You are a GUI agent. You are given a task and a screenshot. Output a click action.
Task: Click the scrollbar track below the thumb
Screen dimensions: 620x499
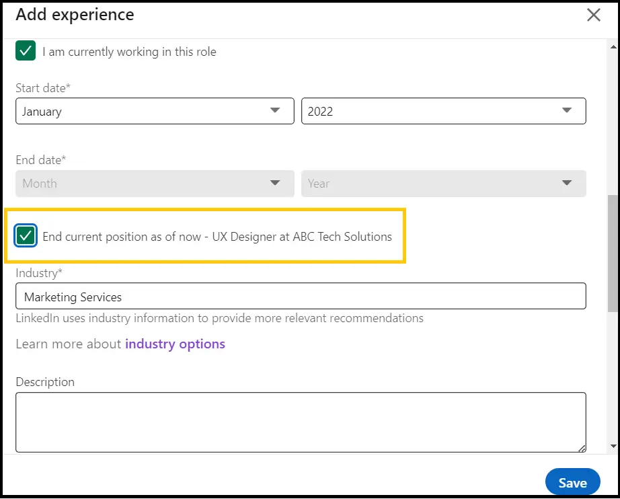(x=613, y=377)
